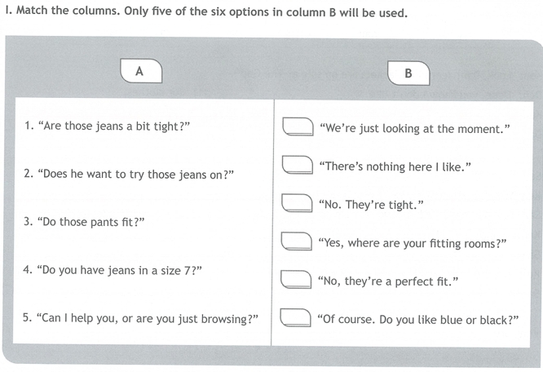Image resolution: width=543 pixels, height=372 pixels.
Task: Select the column B header label
Action: pos(408,73)
